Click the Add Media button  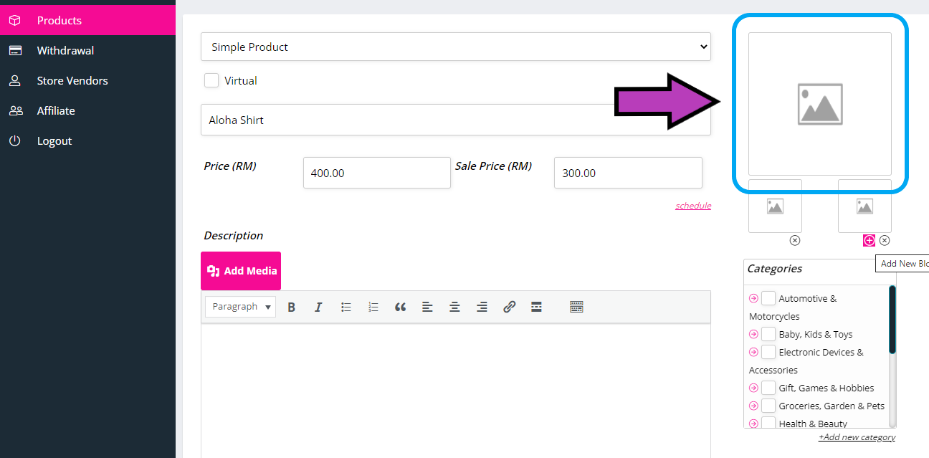pos(241,271)
